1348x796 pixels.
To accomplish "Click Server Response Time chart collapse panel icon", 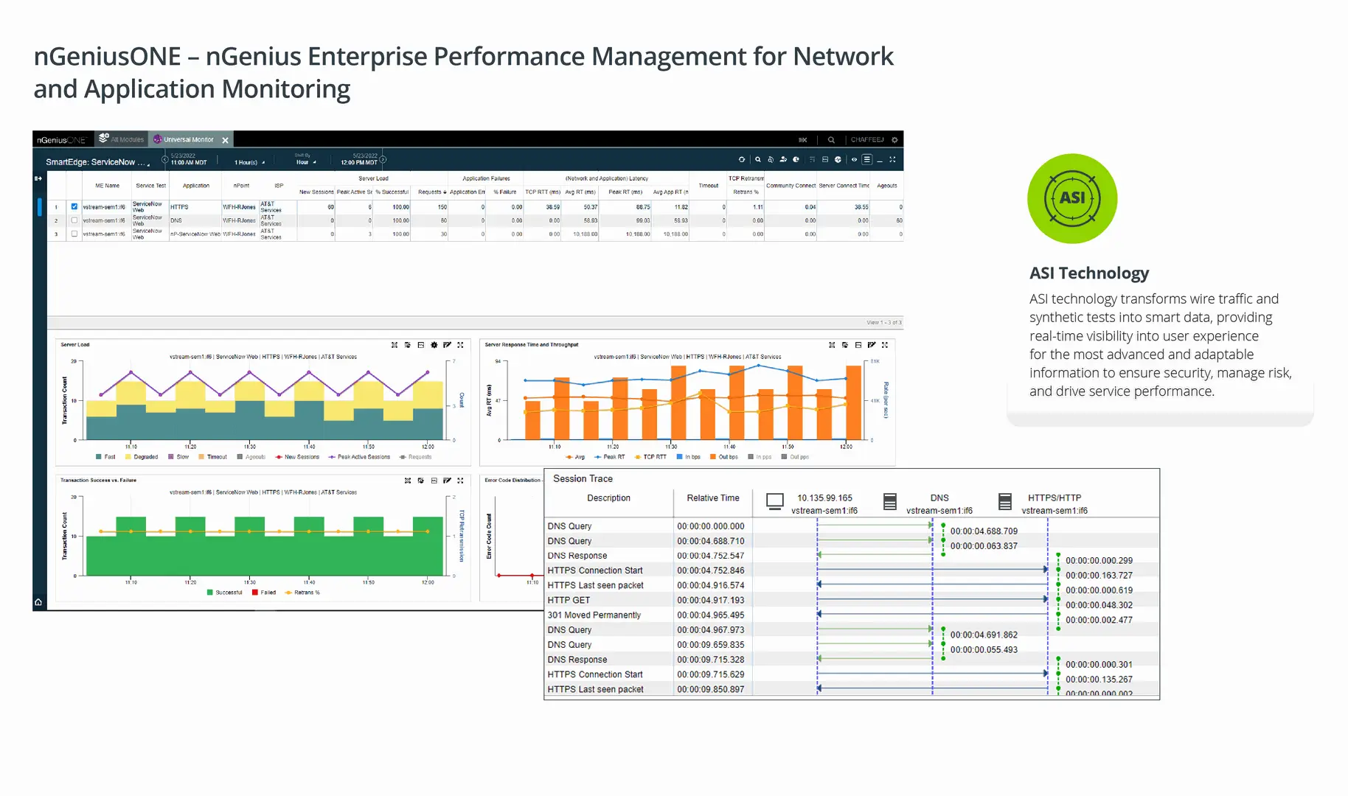I will click(x=858, y=345).
